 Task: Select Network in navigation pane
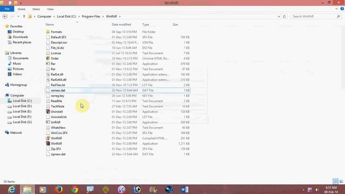click(x=16, y=133)
